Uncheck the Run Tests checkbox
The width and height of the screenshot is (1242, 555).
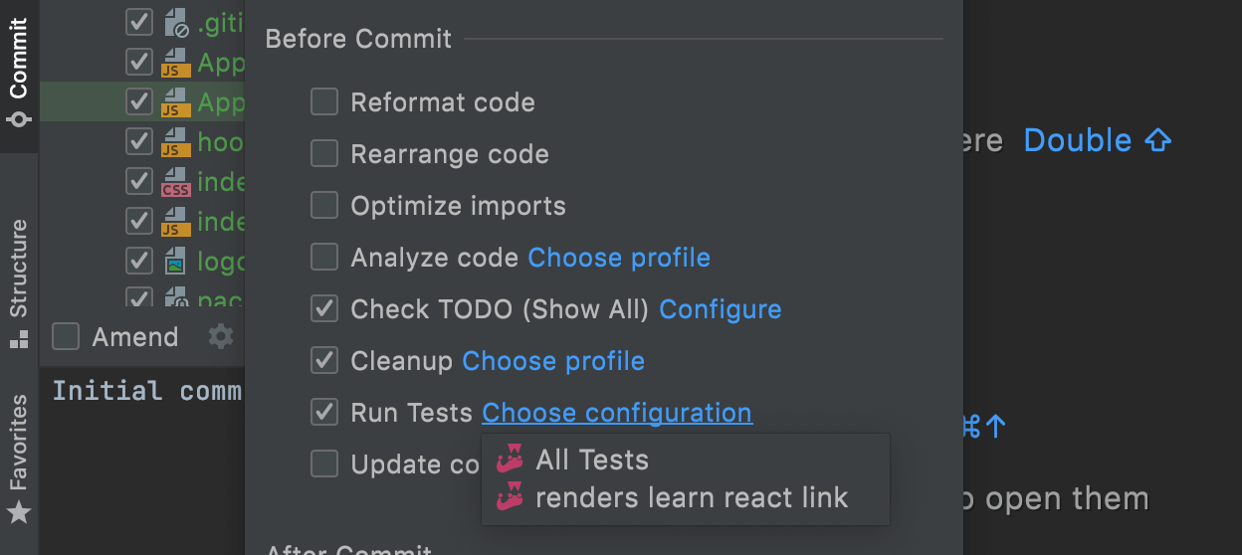[x=324, y=413]
